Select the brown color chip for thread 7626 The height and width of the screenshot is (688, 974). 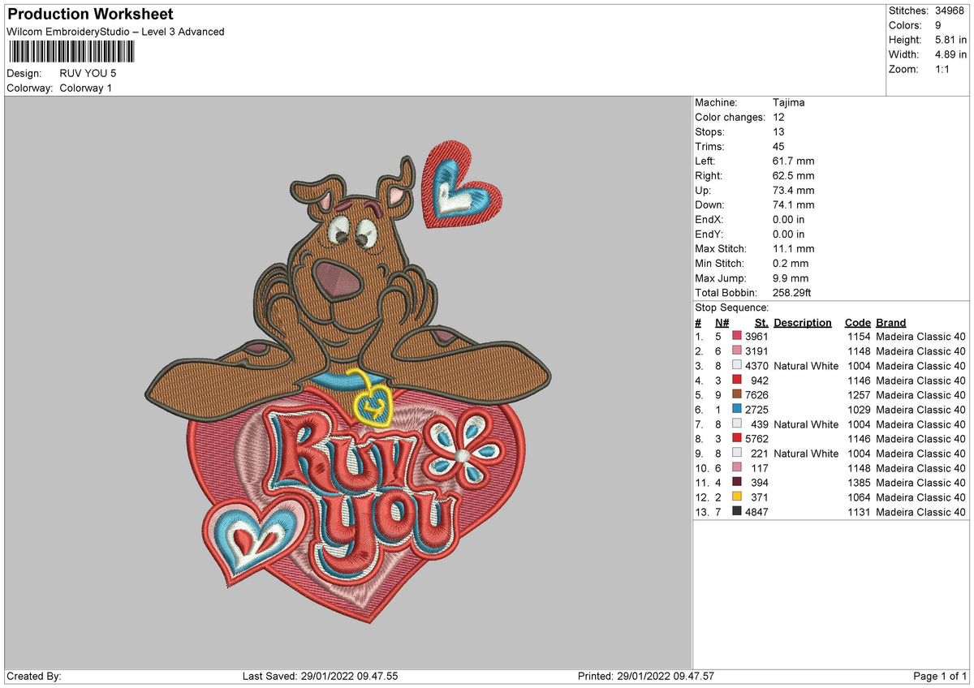(x=738, y=395)
